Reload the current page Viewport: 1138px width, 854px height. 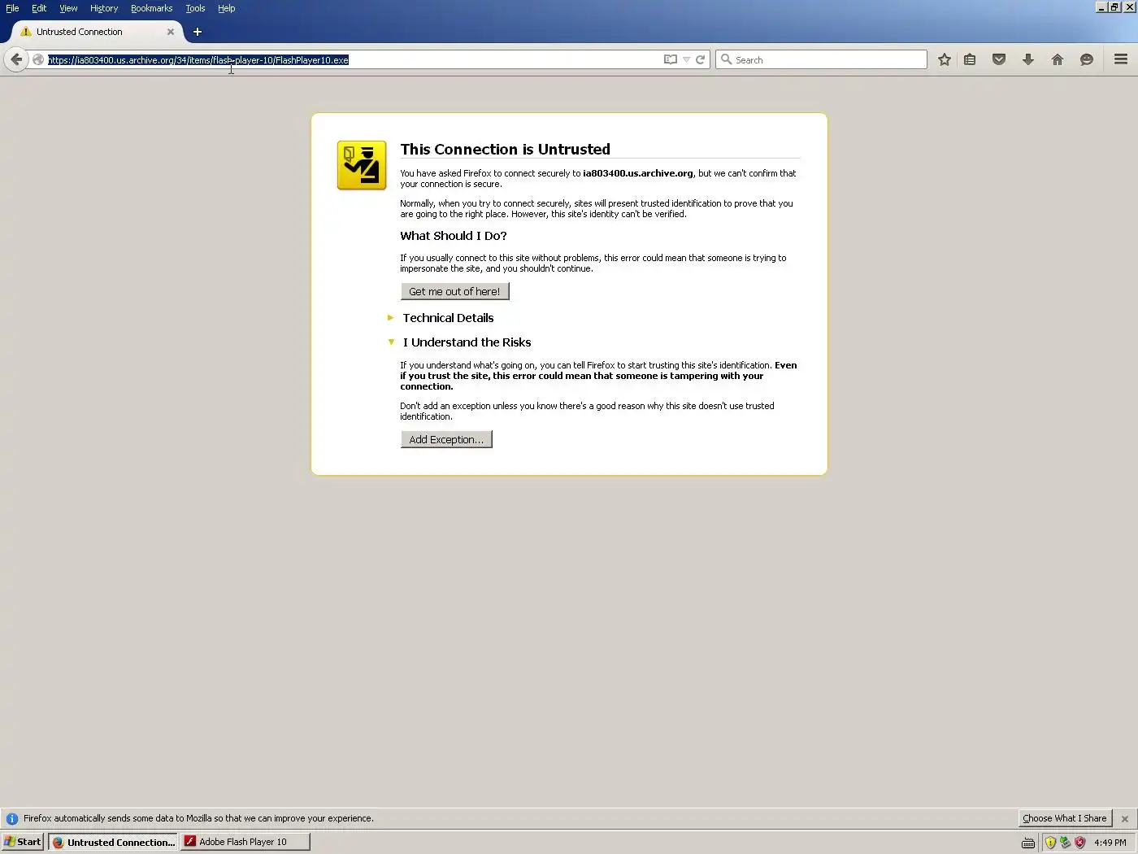[x=700, y=59]
